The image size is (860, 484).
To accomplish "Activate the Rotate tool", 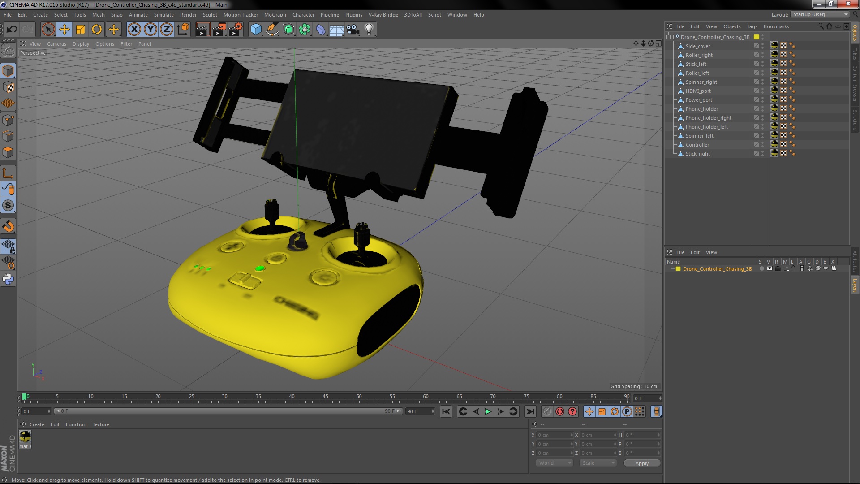I will pyautogui.click(x=97, y=30).
